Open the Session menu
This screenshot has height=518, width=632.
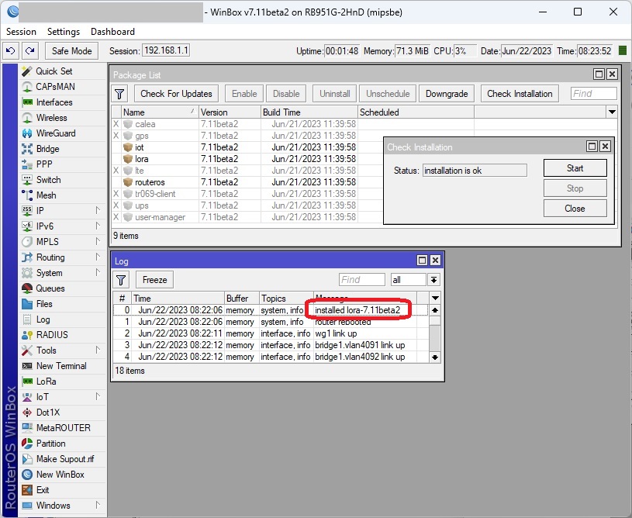21,32
